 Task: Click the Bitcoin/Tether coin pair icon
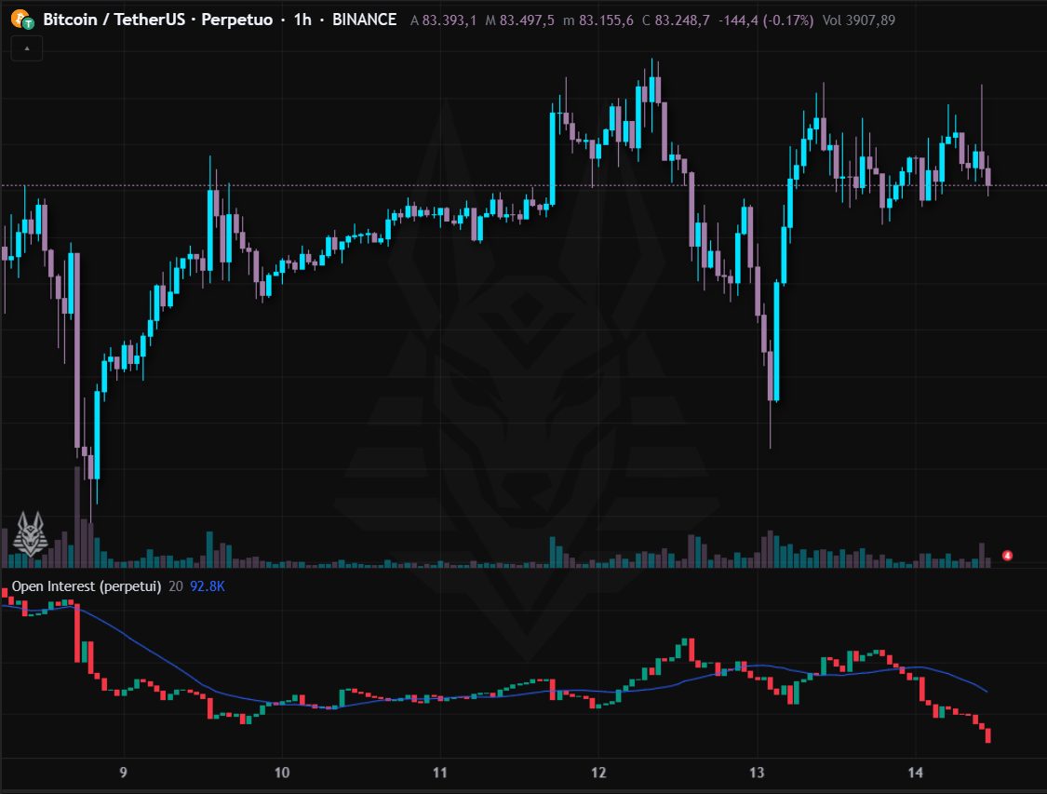(22, 20)
